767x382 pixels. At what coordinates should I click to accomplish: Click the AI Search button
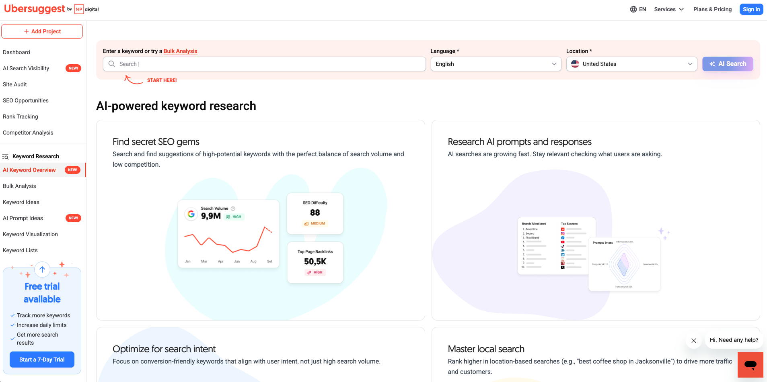click(x=728, y=64)
